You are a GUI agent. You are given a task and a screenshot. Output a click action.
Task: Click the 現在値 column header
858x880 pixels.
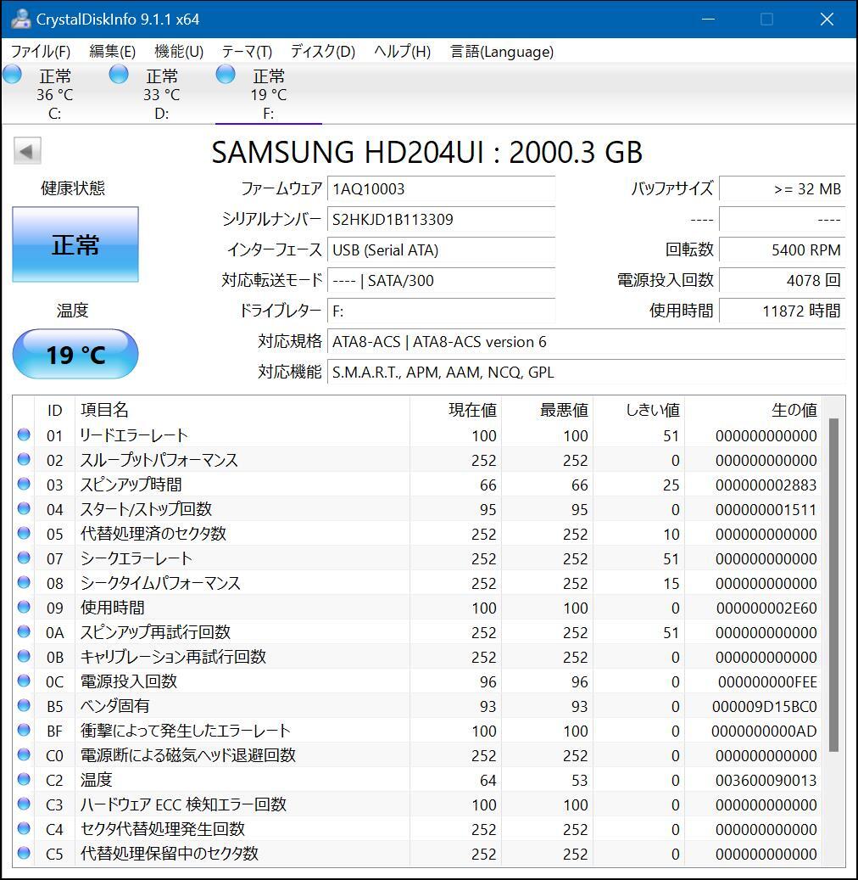(455, 410)
